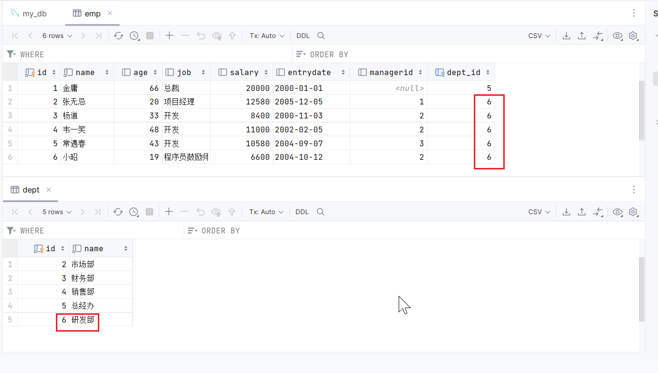Screen dimensions: 658x373
Task: Show DDL for emp table
Action: pyautogui.click(x=303, y=36)
